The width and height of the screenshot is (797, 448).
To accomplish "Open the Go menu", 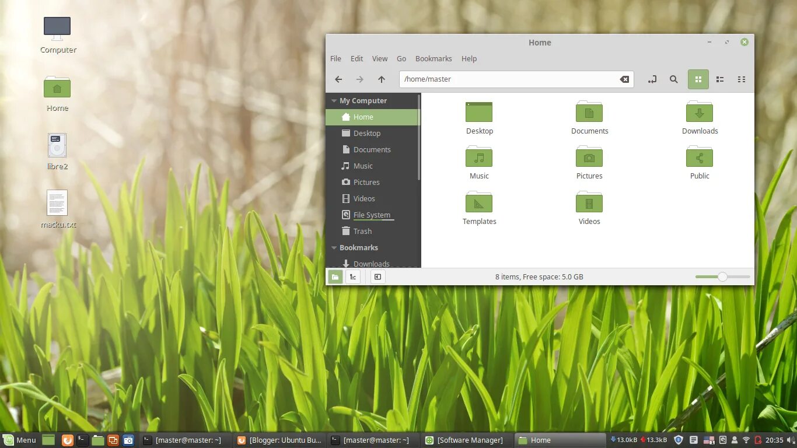I will pyautogui.click(x=401, y=59).
